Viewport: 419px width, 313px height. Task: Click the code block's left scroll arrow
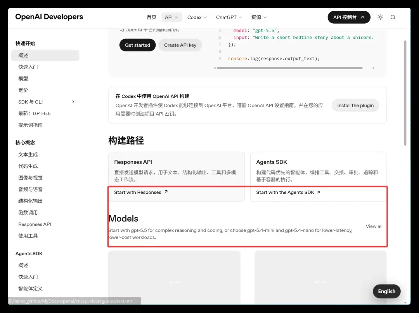point(215,68)
